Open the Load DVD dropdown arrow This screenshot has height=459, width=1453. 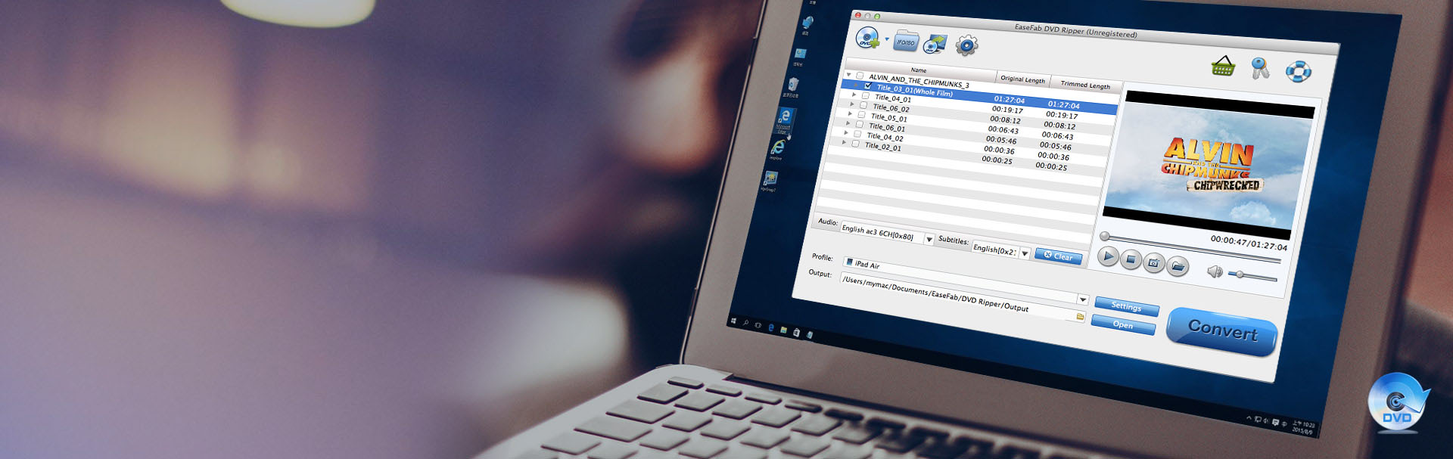(x=887, y=39)
